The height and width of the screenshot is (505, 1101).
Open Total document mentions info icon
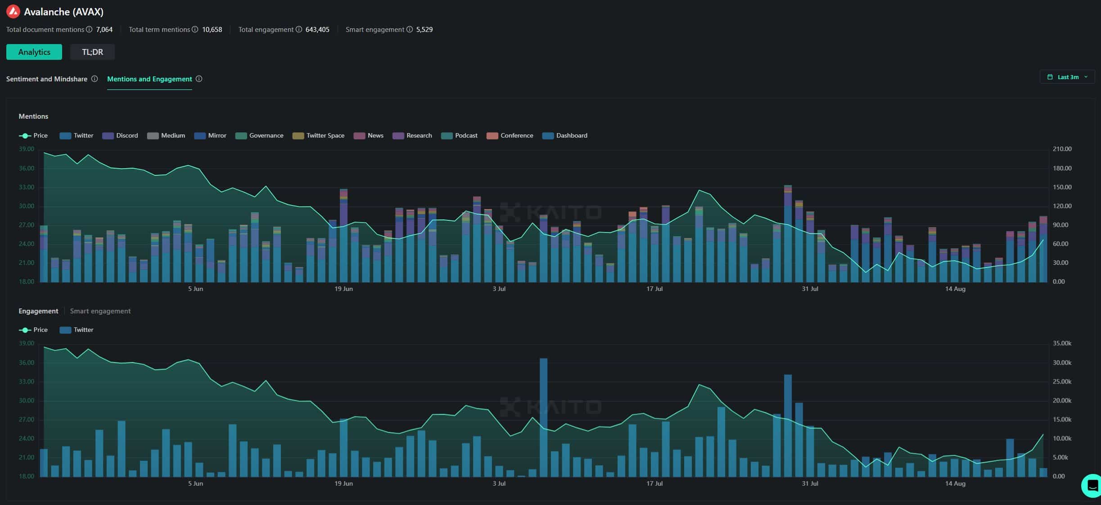tap(89, 29)
